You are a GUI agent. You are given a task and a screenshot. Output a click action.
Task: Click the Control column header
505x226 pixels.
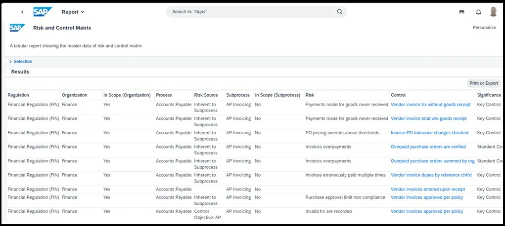pos(398,95)
